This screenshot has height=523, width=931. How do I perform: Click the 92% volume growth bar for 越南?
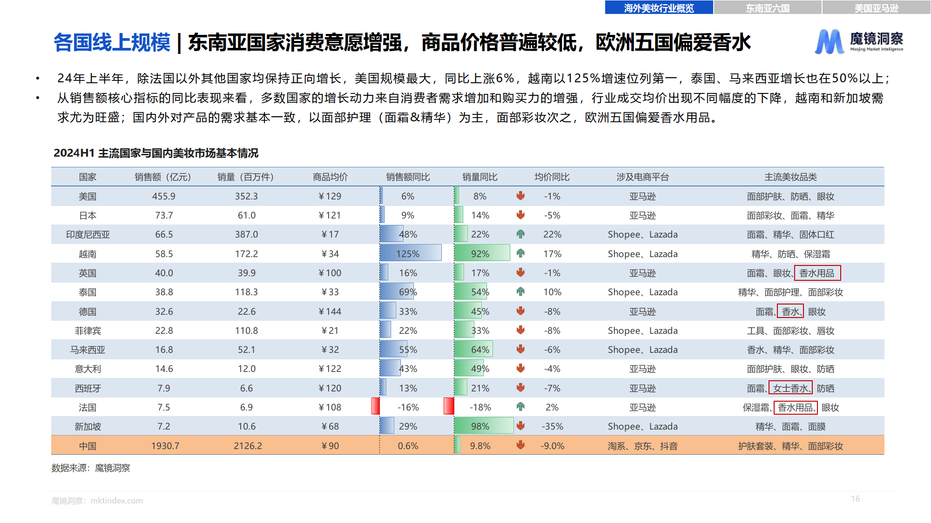(x=482, y=253)
